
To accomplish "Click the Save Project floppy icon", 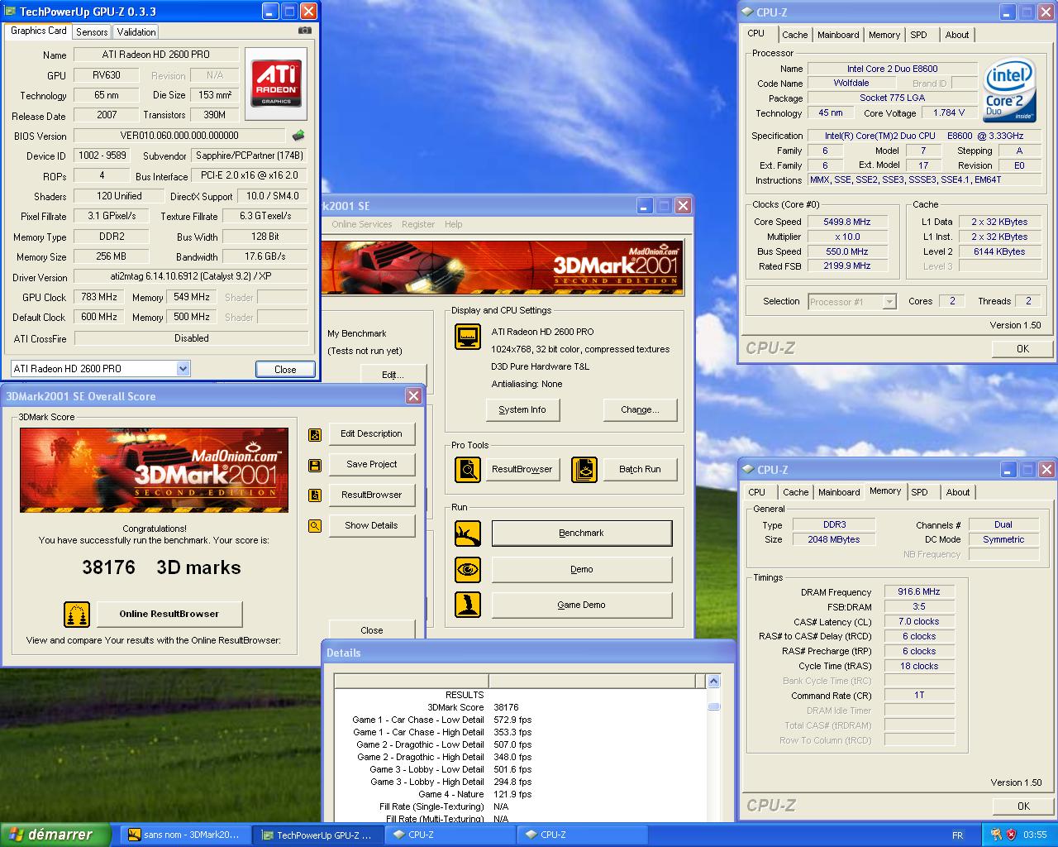I will [315, 465].
